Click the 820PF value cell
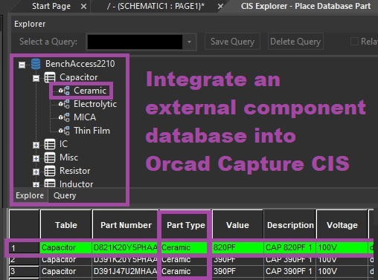The image size is (378, 280). pos(237,248)
